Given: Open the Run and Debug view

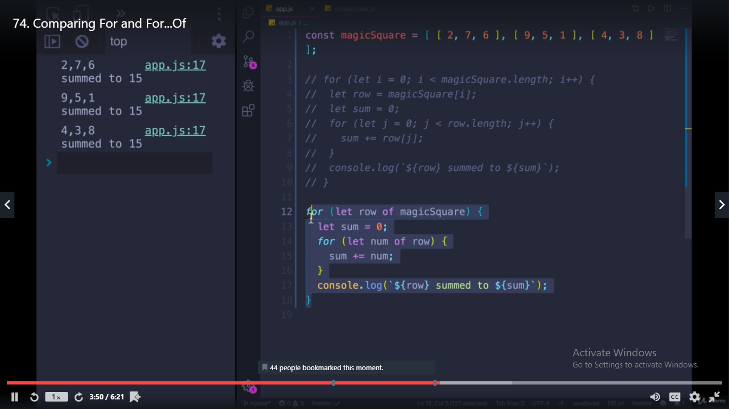Looking at the screenshot, I should tap(248, 85).
